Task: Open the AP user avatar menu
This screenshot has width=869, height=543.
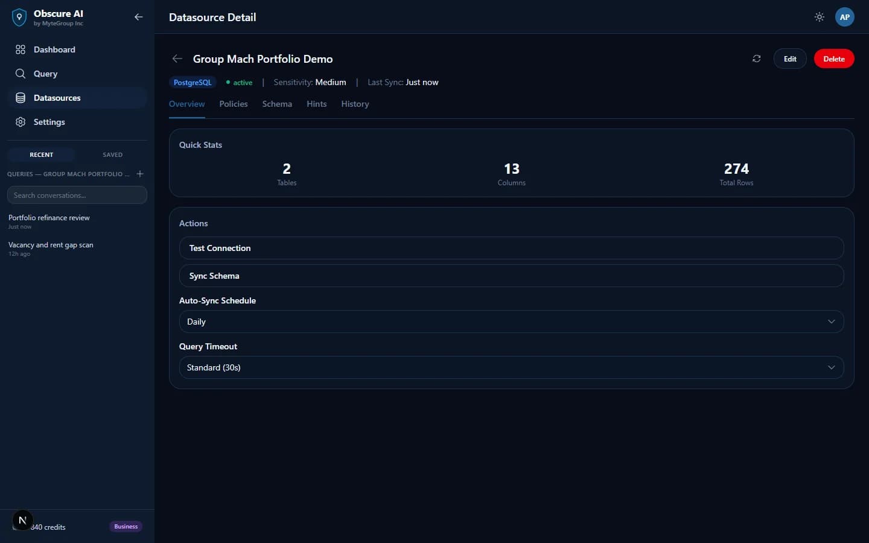Action: point(845,17)
